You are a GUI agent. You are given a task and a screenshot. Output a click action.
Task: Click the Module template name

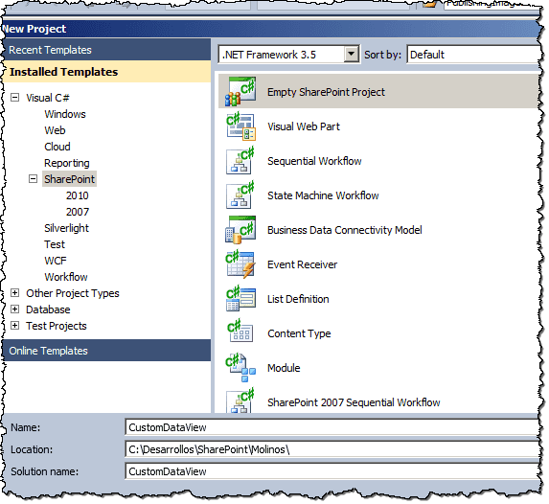(x=284, y=368)
